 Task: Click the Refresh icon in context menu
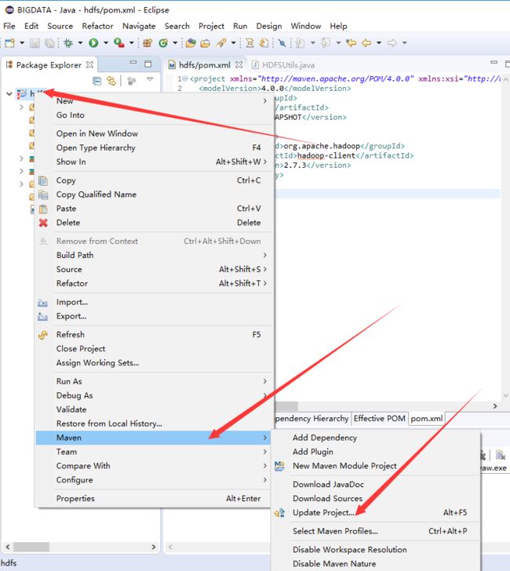tap(43, 335)
